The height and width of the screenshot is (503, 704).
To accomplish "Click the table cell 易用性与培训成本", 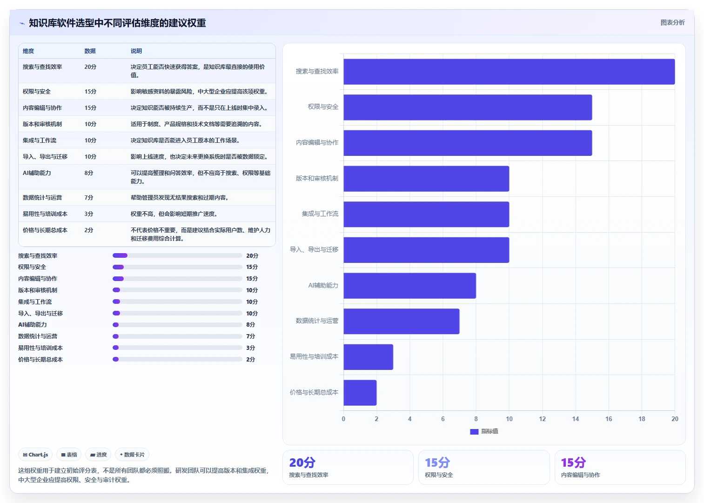I will coord(45,214).
